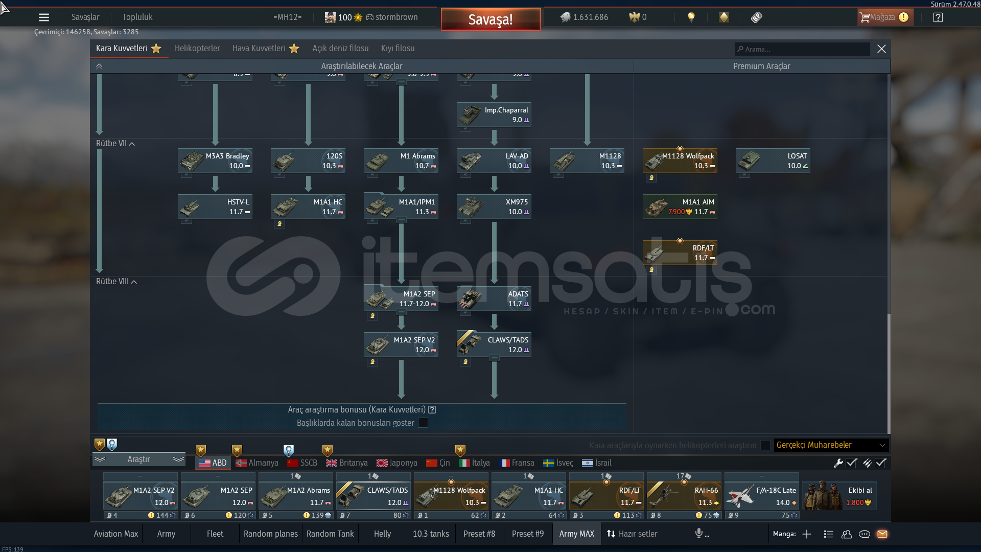Close the research tree window

click(881, 49)
